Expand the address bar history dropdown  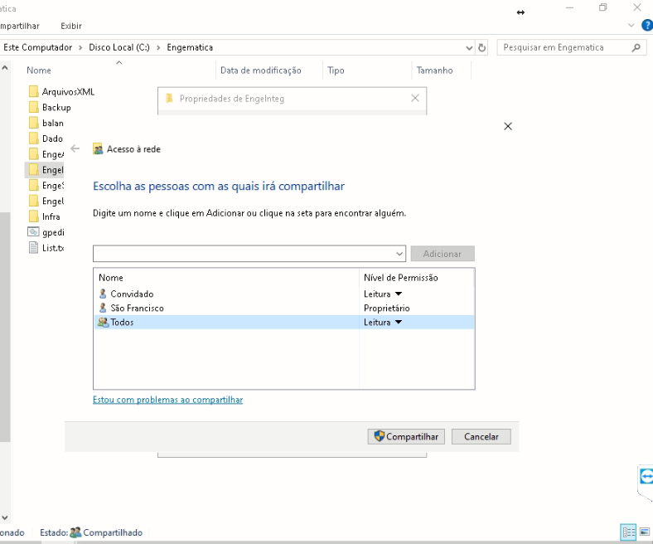468,48
